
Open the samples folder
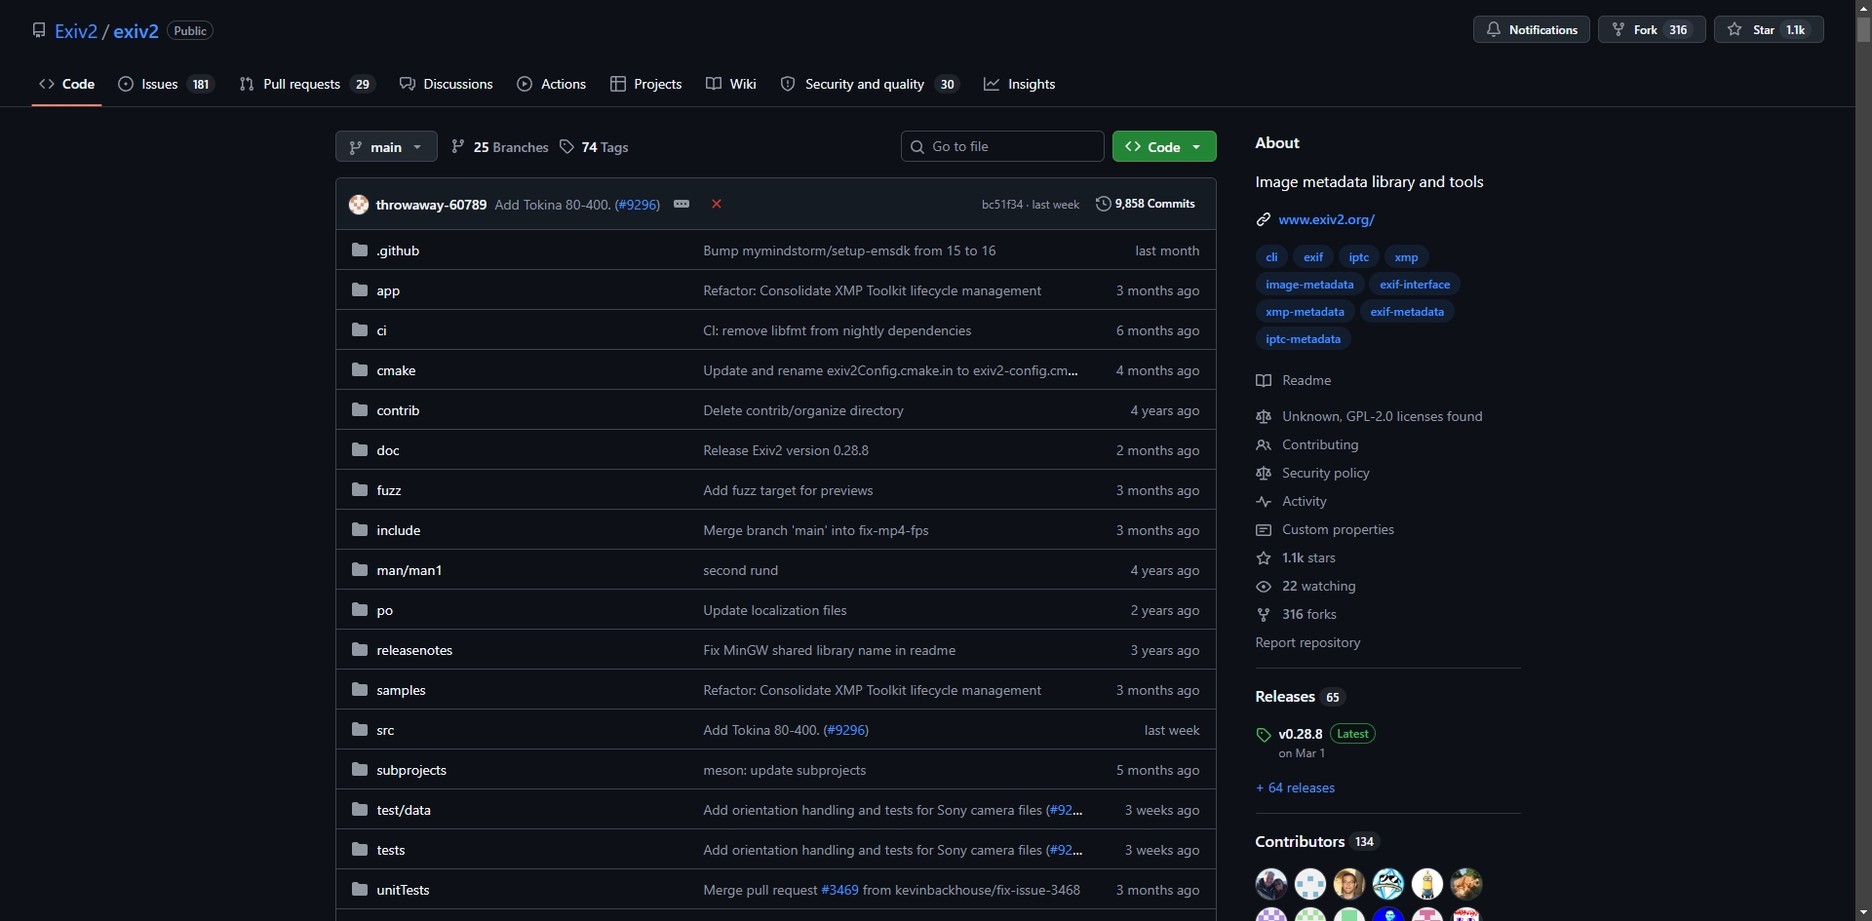click(401, 690)
